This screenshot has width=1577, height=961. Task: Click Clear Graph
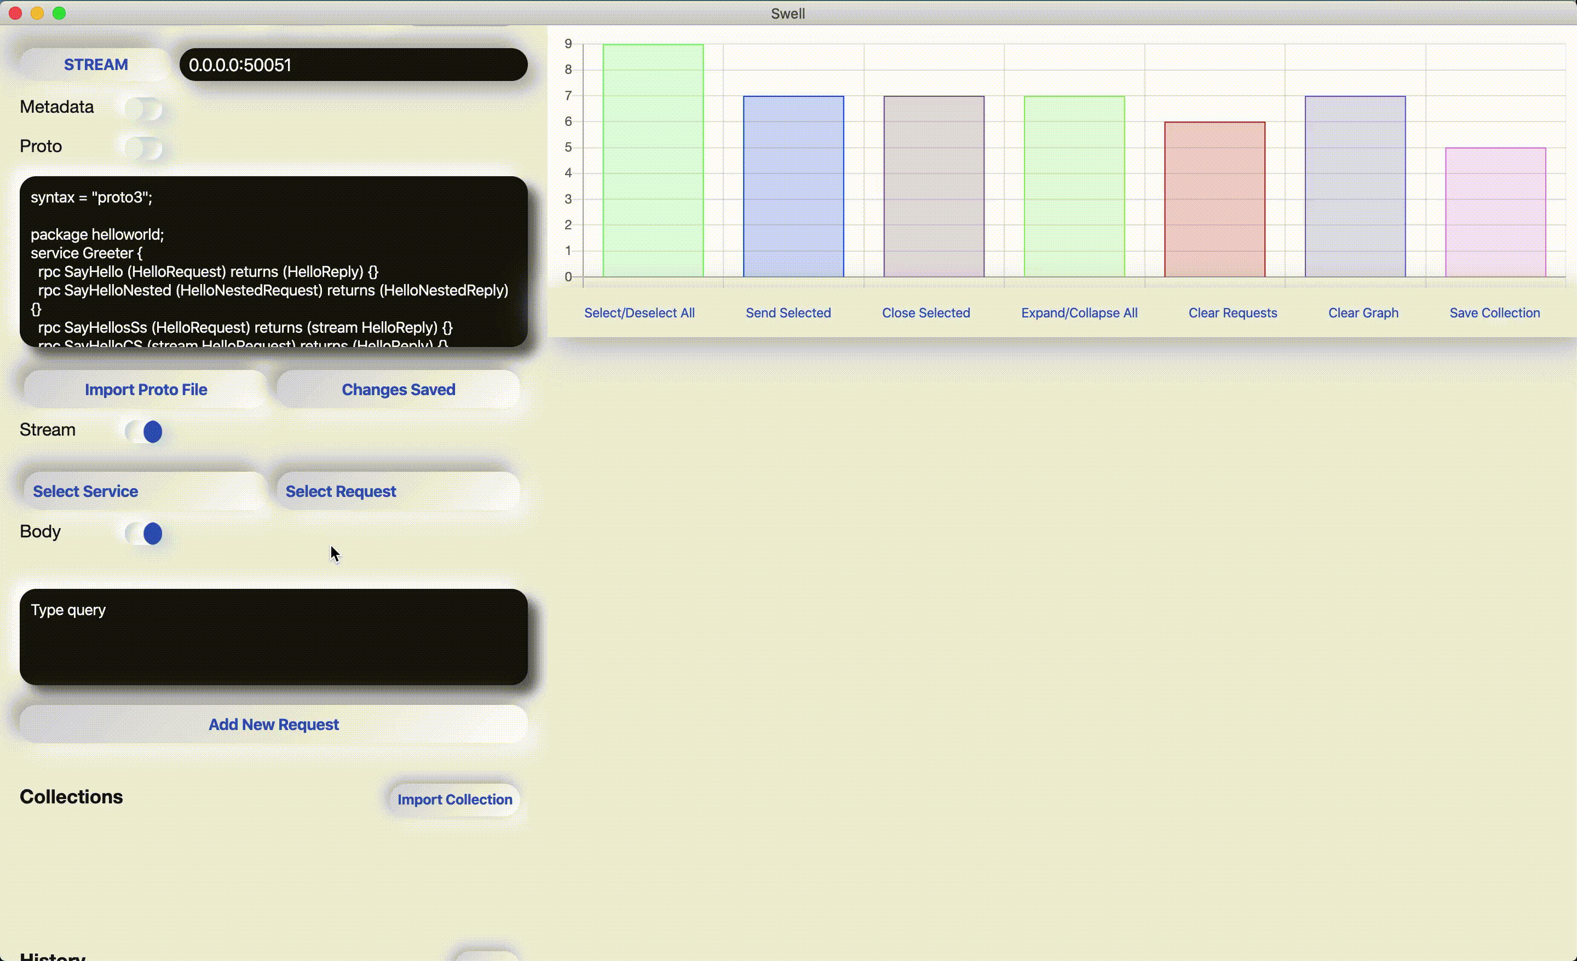click(x=1362, y=313)
